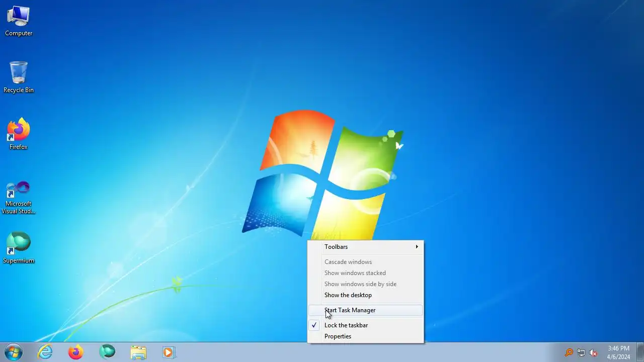The height and width of the screenshot is (362, 644).
Task: Choose Show the desktop from the menu
Action: pyautogui.click(x=365, y=295)
